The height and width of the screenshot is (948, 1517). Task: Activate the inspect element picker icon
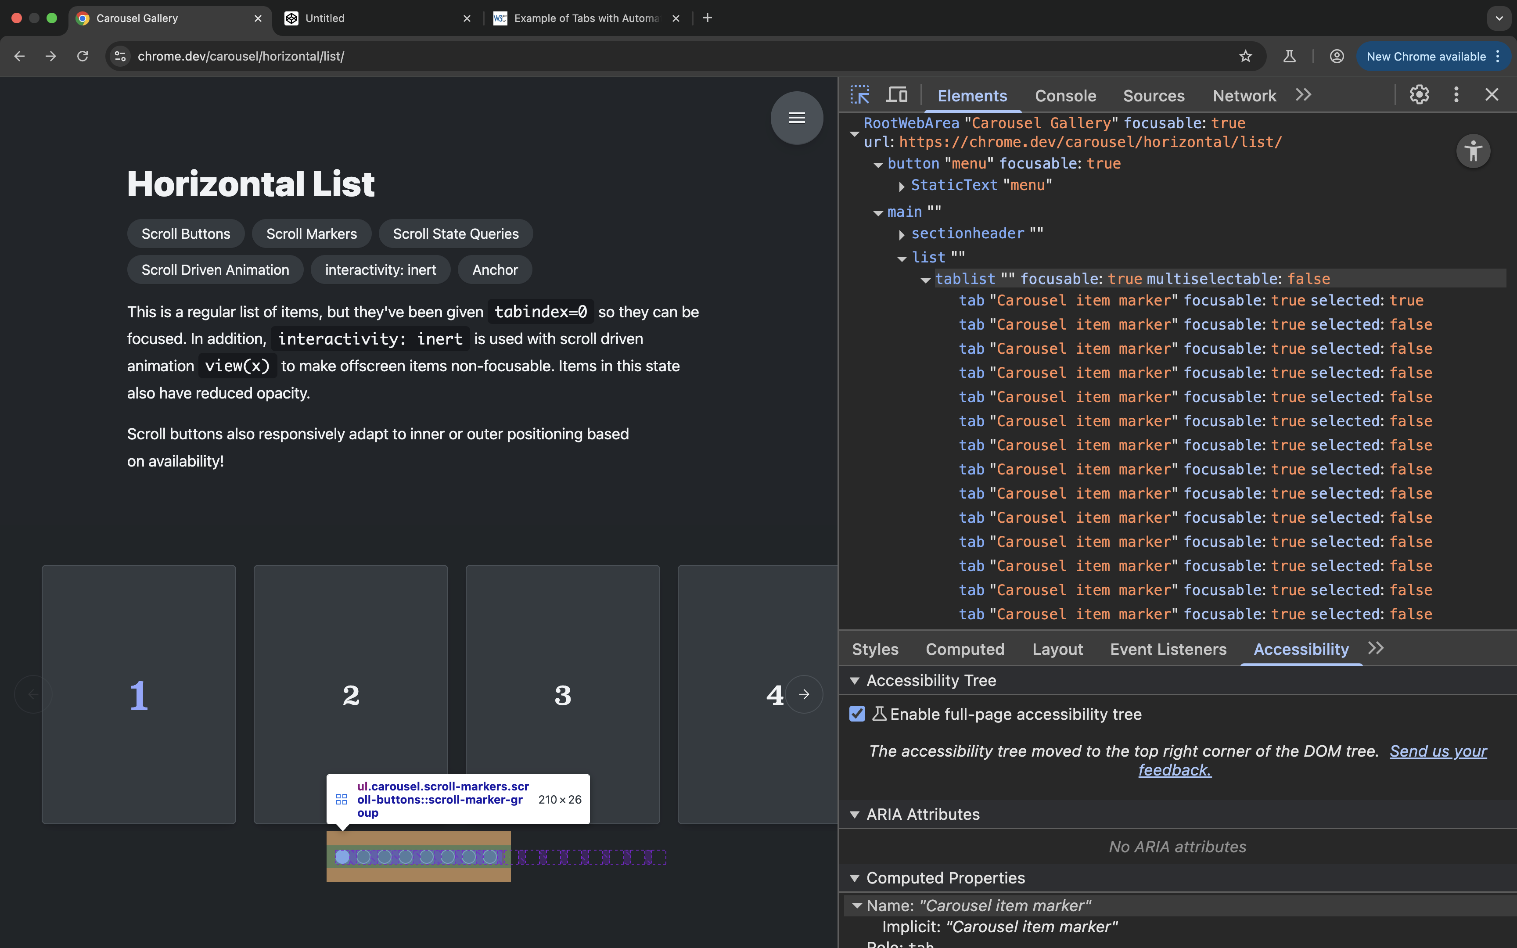click(x=859, y=95)
